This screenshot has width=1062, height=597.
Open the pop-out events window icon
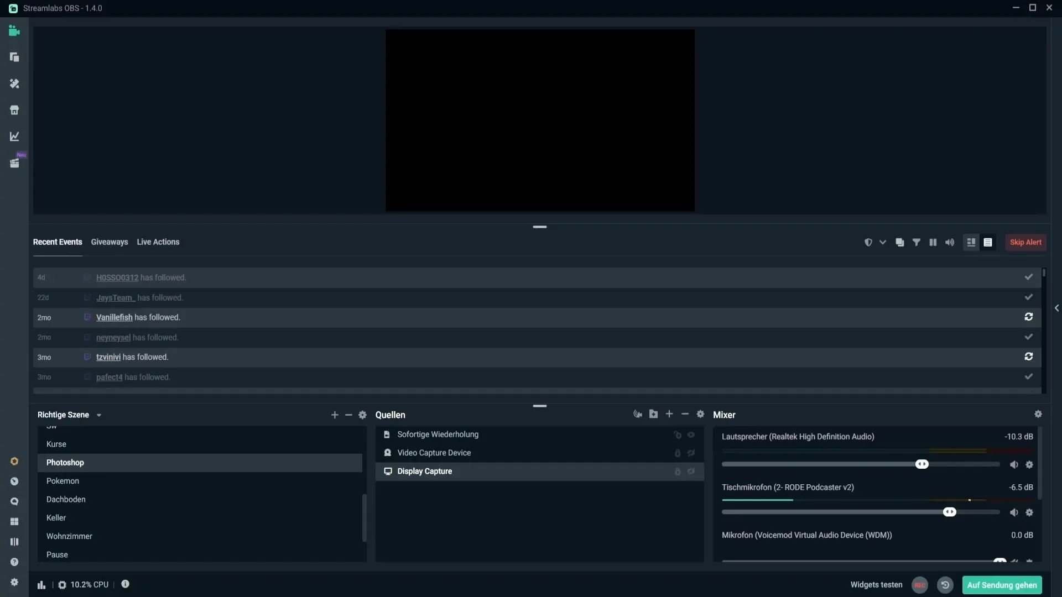tap(900, 243)
